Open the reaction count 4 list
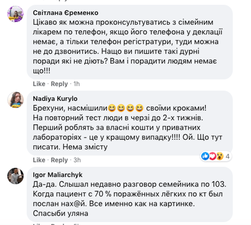Screen dimensions: 251x225 pyautogui.click(x=228, y=156)
